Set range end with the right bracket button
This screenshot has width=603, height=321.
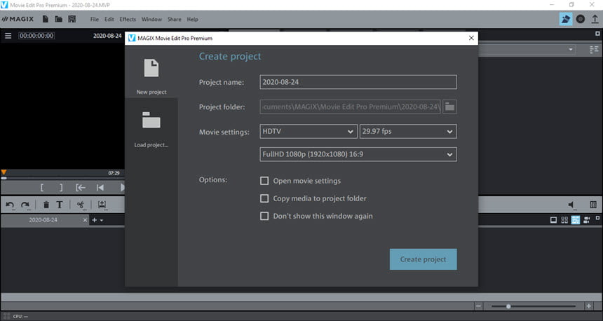tap(61, 188)
